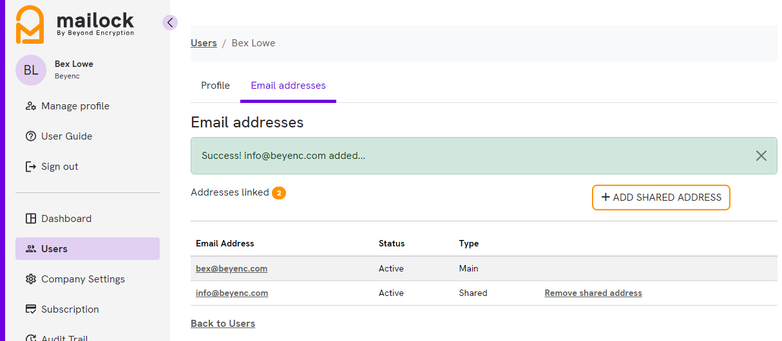782x341 pixels.
Task: Click the Dashboard layout icon
Action: tap(30, 219)
